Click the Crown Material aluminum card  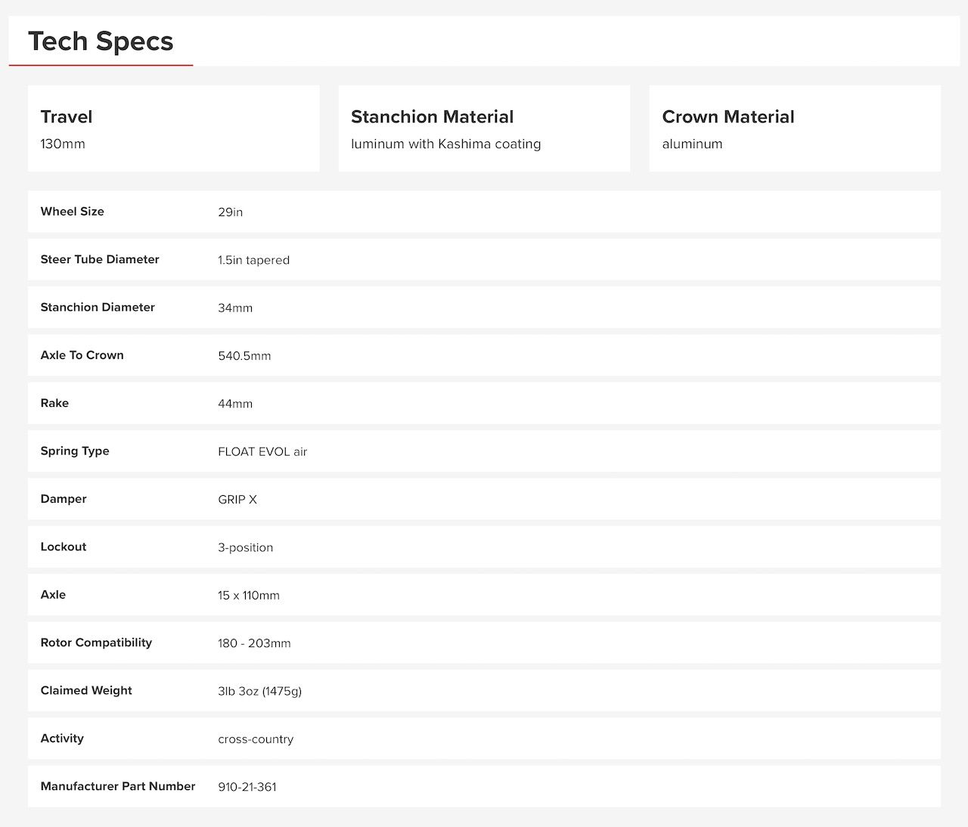795,129
